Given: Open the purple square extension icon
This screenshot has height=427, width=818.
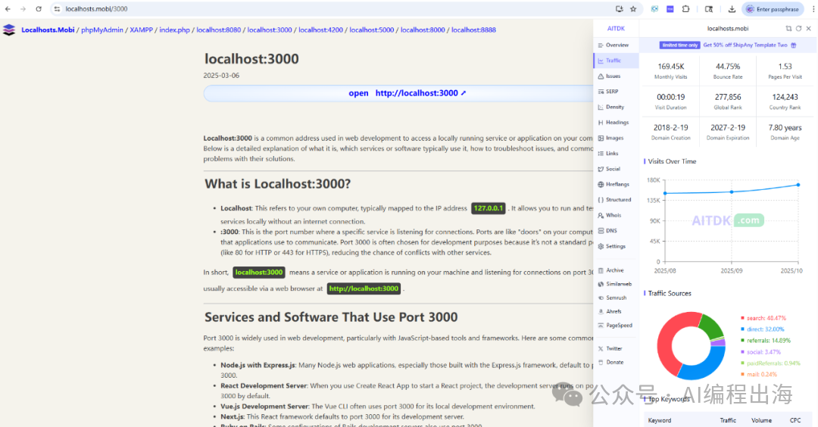Looking at the screenshot, I should [670, 9].
